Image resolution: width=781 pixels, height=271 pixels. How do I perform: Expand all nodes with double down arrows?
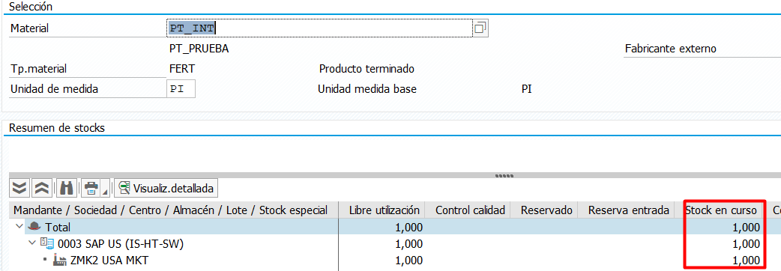click(19, 189)
